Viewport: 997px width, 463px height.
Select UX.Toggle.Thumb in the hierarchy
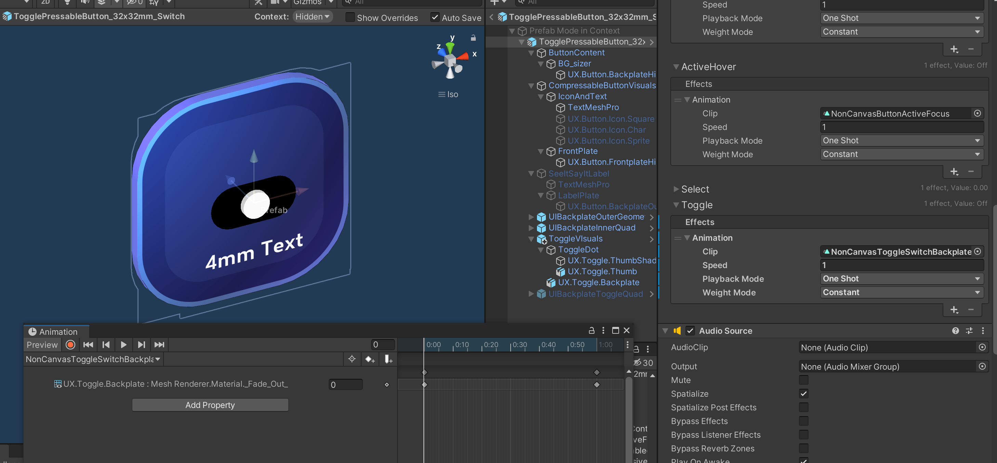click(x=602, y=272)
